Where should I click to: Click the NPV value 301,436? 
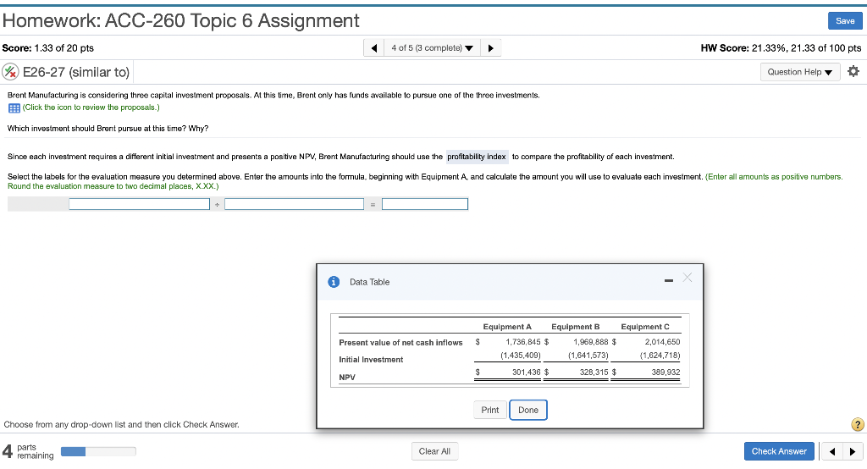527,372
